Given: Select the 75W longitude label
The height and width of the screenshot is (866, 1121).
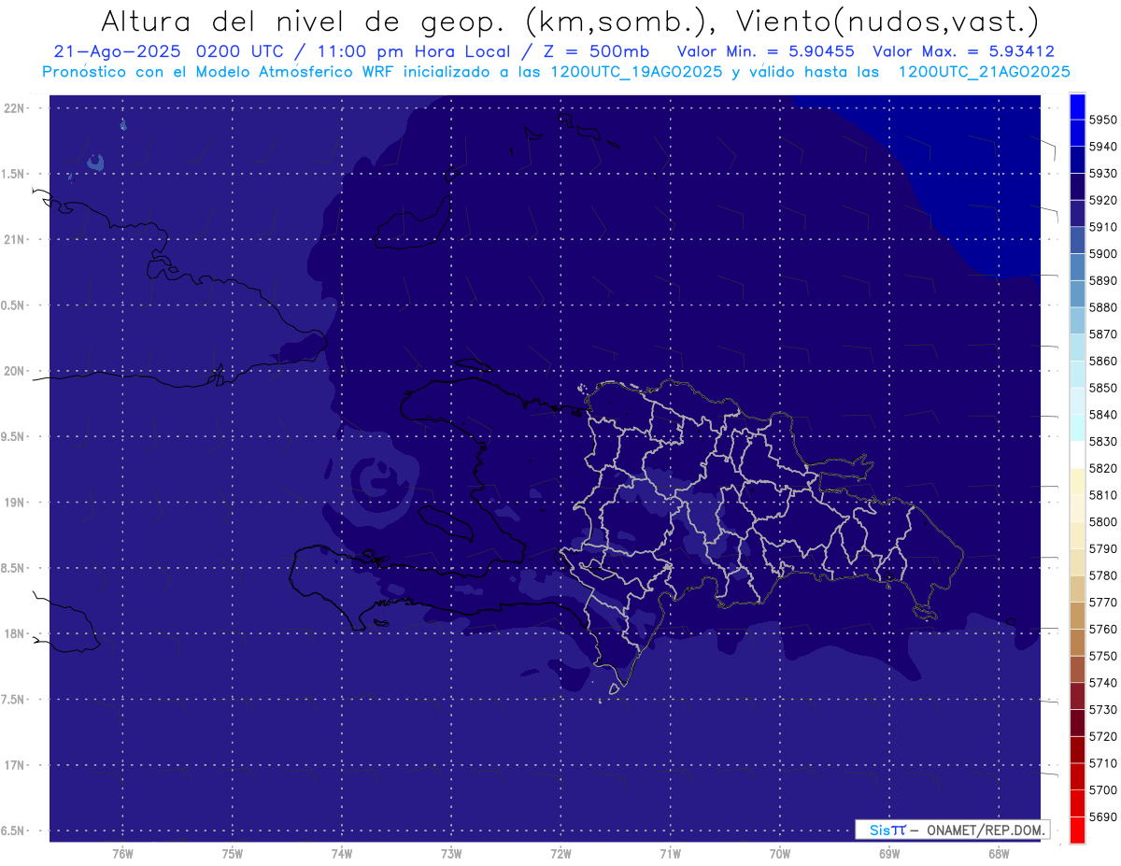Looking at the screenshot, I should [233, 853].
